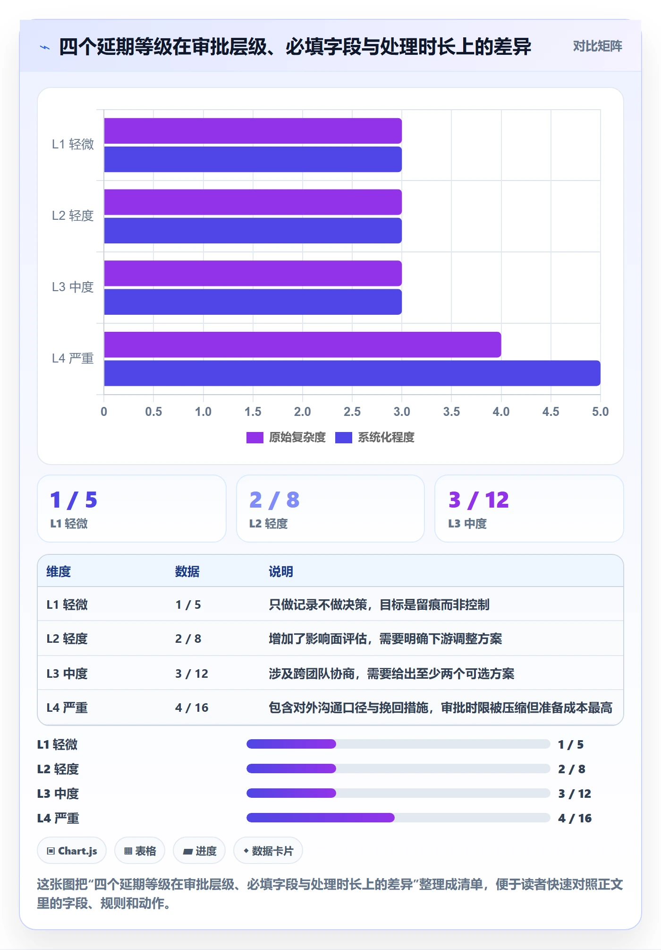
Task: Select the 包含对外沟通口径与挽回措施 description cell
Action: click(x=441, y=708)
